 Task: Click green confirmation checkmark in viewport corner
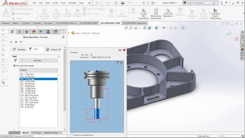pos(229,33)
